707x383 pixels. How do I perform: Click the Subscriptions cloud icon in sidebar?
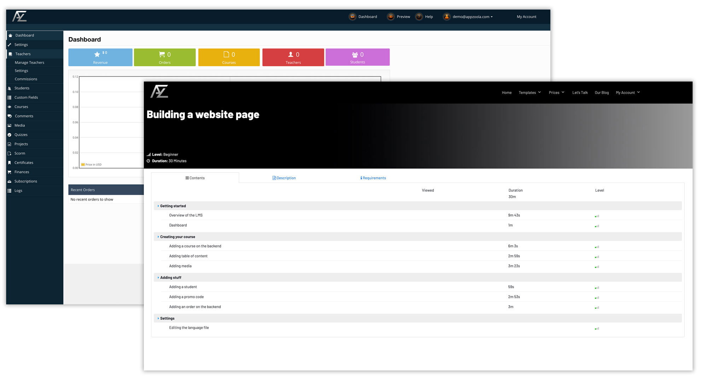coord(10,181)
